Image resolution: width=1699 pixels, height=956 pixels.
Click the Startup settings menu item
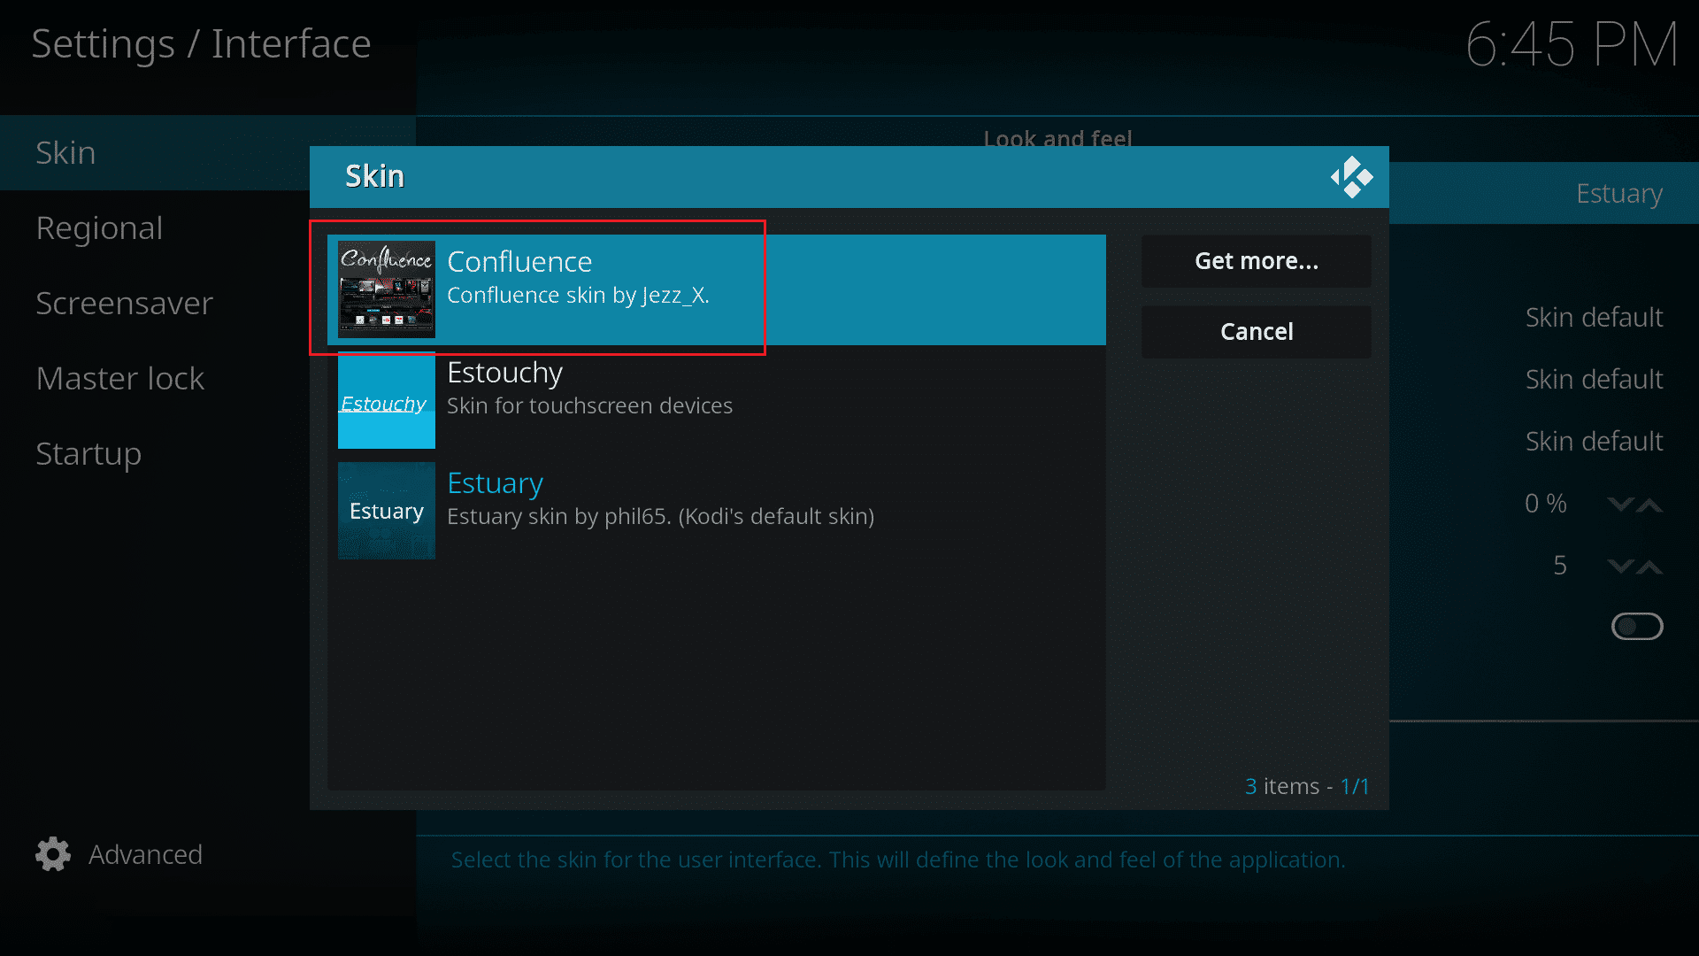pyautogui.click(x=87, y=453)
